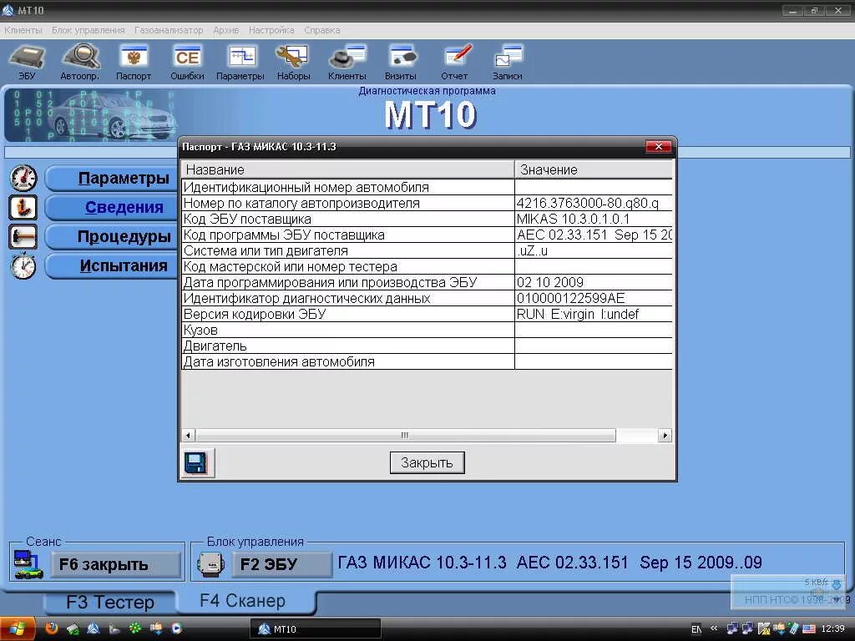Switch to the F3 Тестер tab

pos(110,603)
